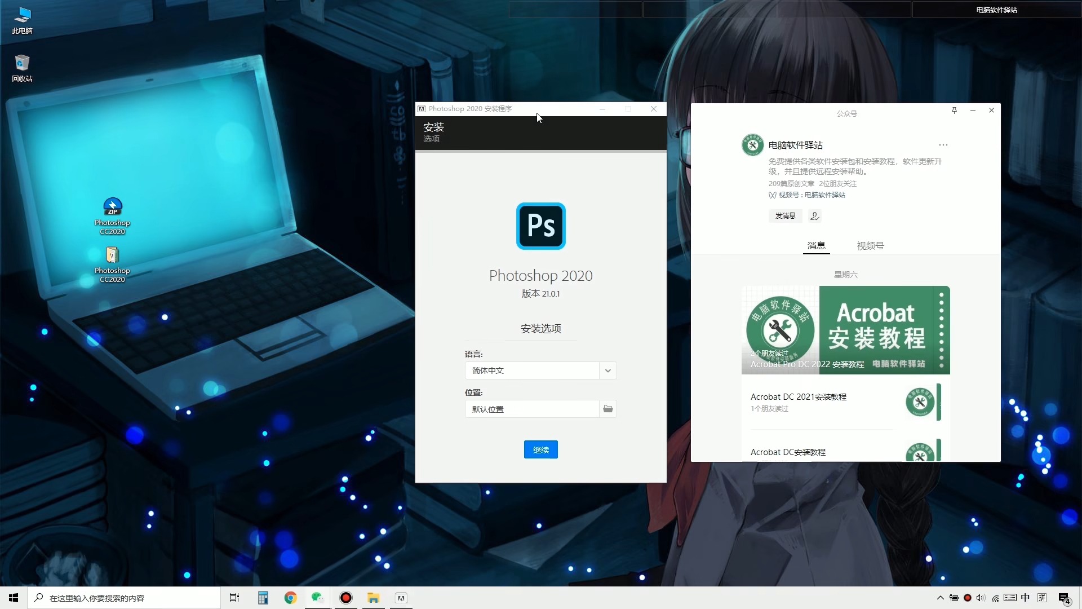Open File Explorer from the taskbar
The width and height of the screenshot is (1082, 609).
point(373,598)
